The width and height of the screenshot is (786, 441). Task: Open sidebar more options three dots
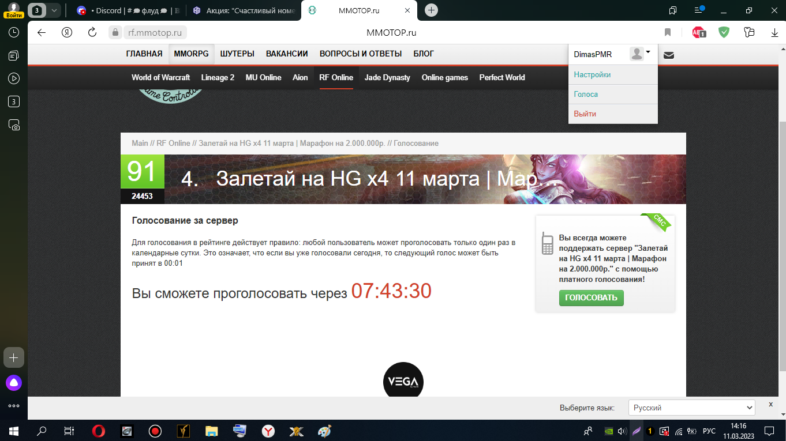coord(14,406)
